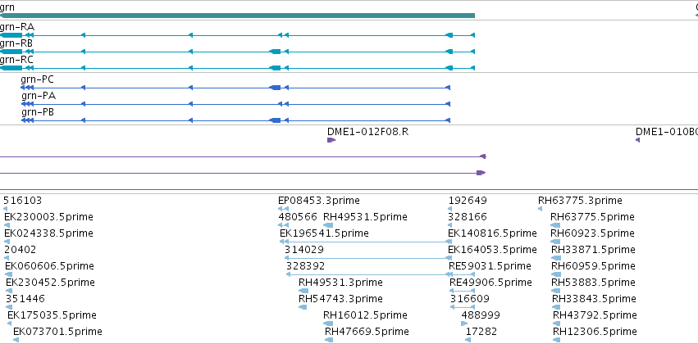Select the grn-RC transcript label
Viewport: 698px width, 344px height.
[x=17, y=60]
